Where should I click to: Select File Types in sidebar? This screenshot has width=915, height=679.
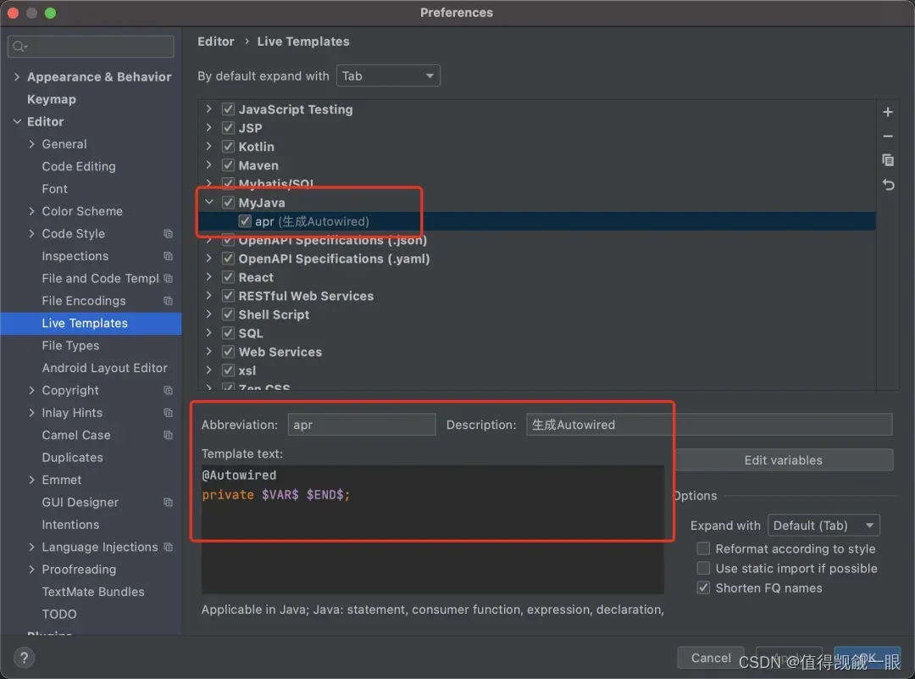[70, 346]
